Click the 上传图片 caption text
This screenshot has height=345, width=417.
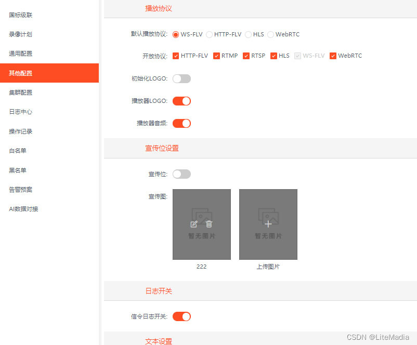coord(268,267)
